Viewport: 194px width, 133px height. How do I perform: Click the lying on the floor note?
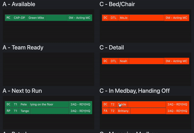42,104
